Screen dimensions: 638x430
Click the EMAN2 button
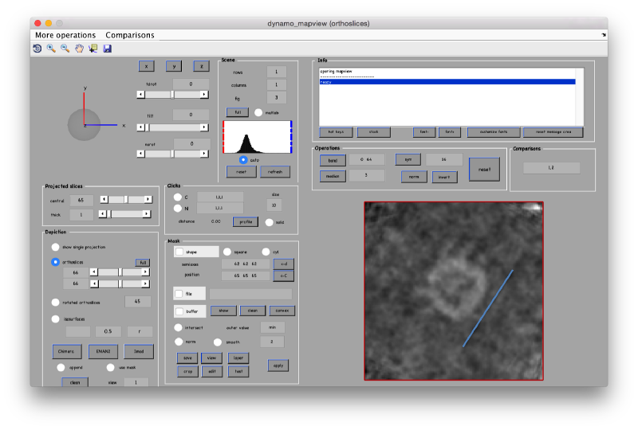(104, 351)
